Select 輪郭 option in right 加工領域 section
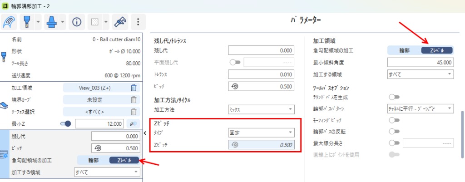This screenshot has height=182, width=465. pyautogui.click(x=404, y=50)
